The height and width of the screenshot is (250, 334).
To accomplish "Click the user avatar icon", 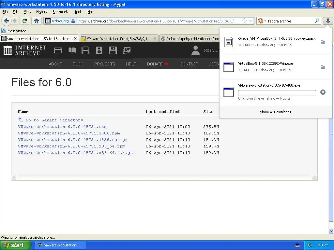I will pyautogui.click(x=195, y=50).
